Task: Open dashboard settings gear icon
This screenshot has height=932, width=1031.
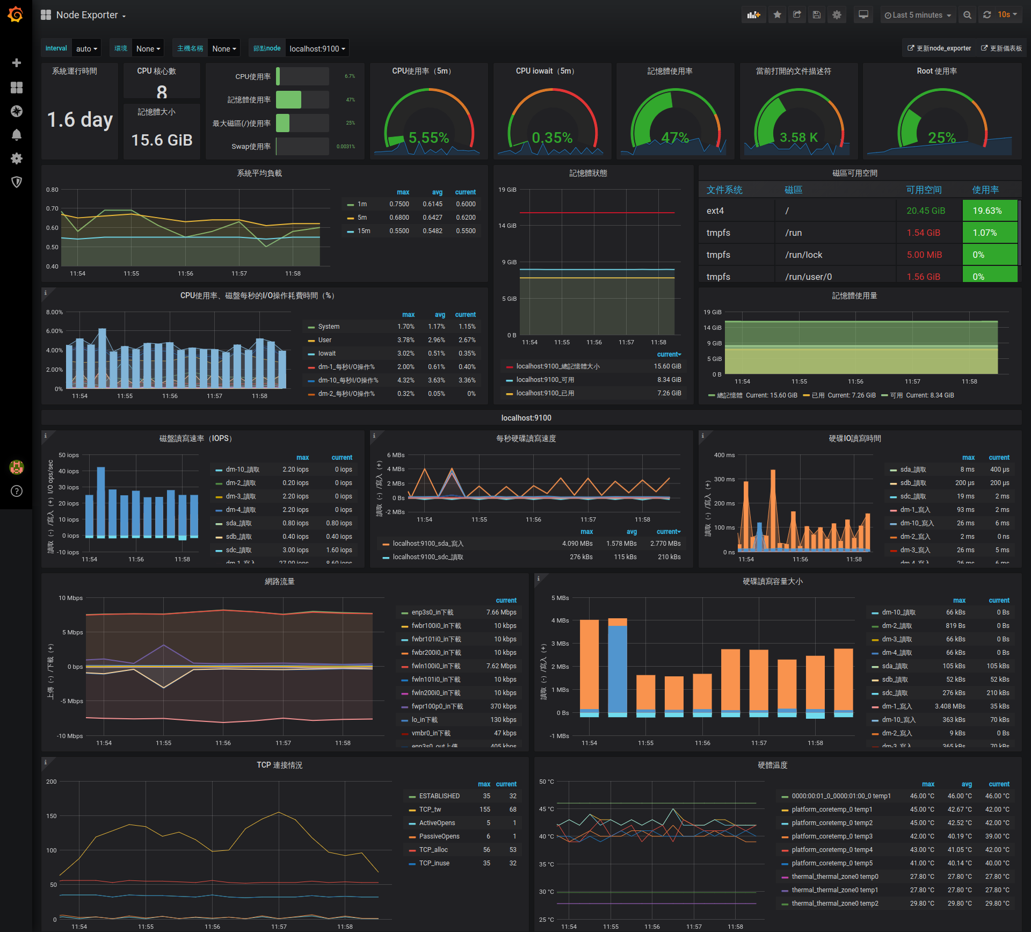Action: (x=837, y=15)
